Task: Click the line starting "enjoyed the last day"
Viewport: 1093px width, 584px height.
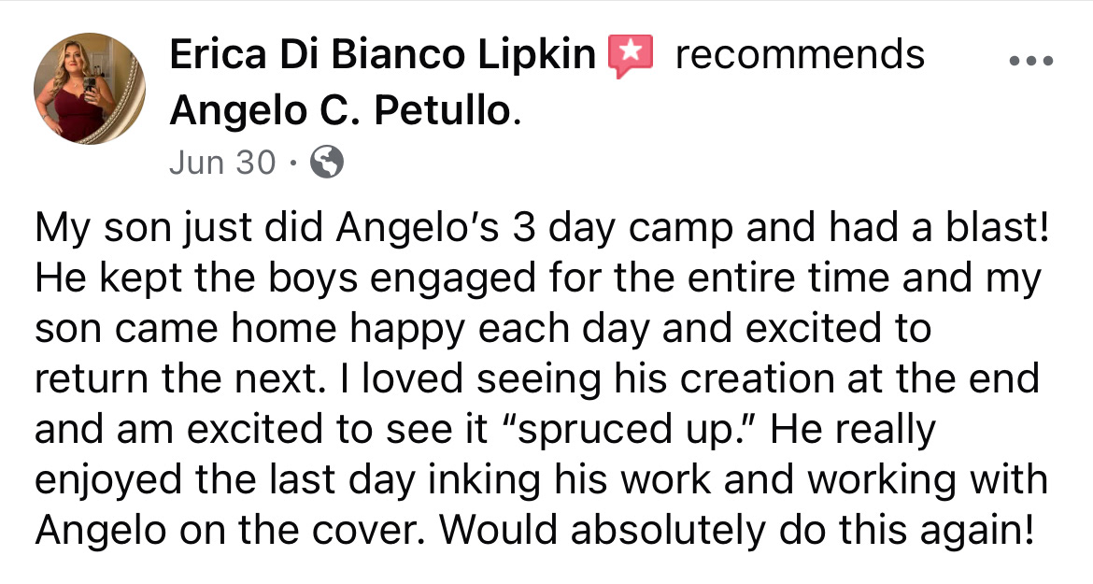Action: [x=541, y=478]
